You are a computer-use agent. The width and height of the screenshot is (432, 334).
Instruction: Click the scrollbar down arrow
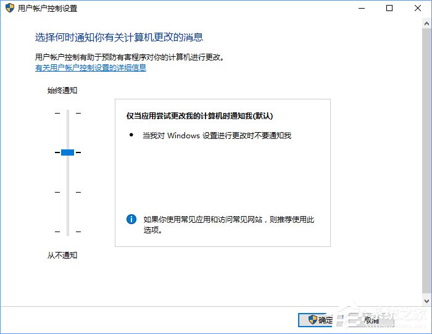pos(427,301)
